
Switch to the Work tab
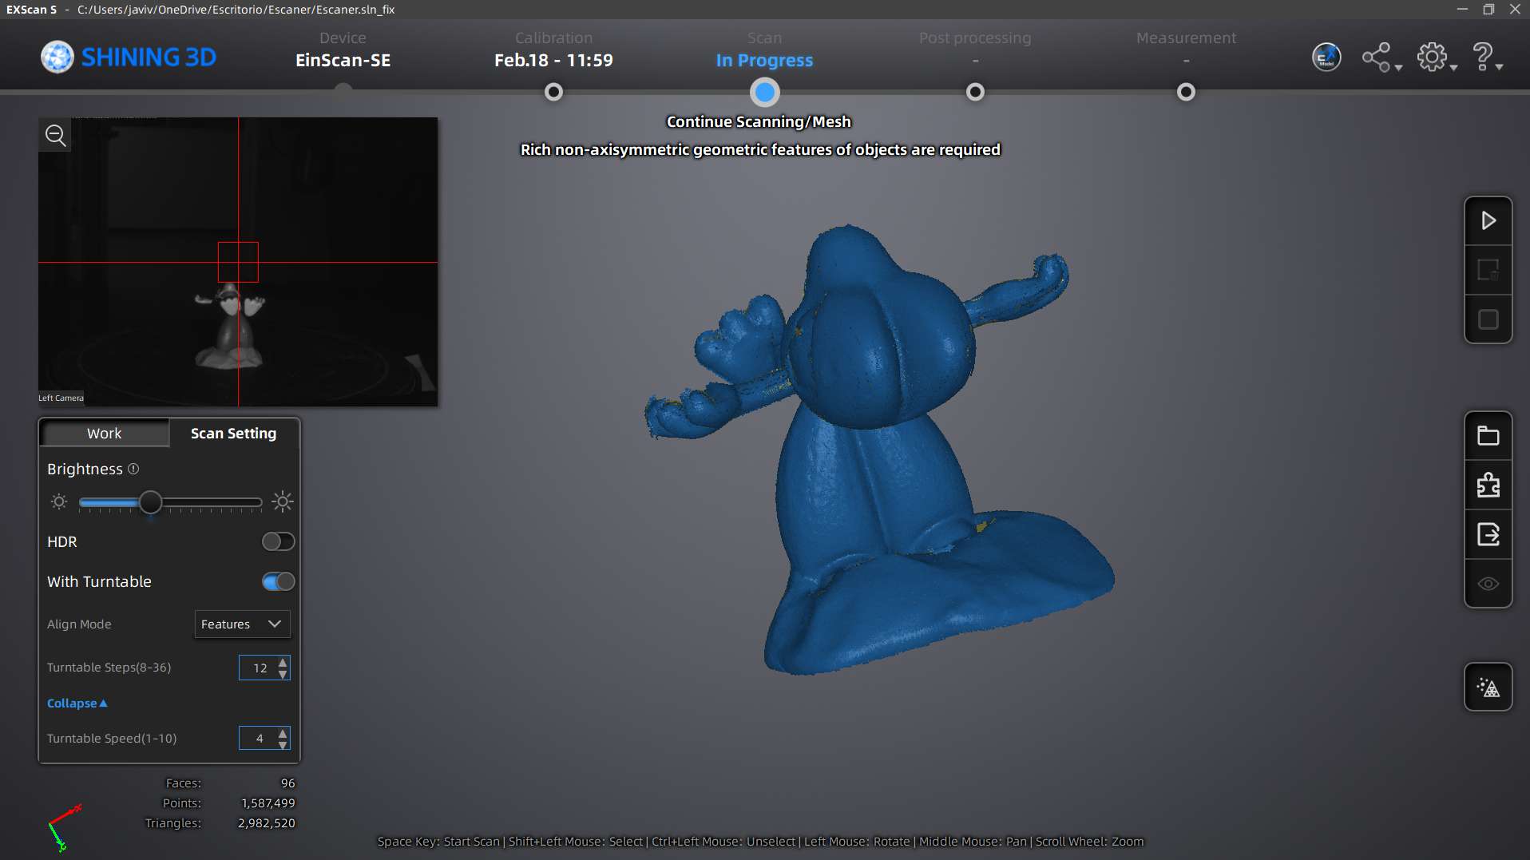[105, 433]
